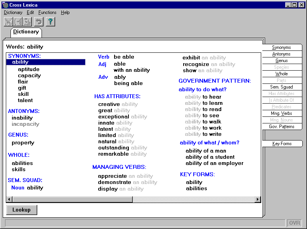Image resolution: width=307 pixels, height=229 pixels.
Task: Switch to the Whole side tab
Action: (x=281, y=74)
